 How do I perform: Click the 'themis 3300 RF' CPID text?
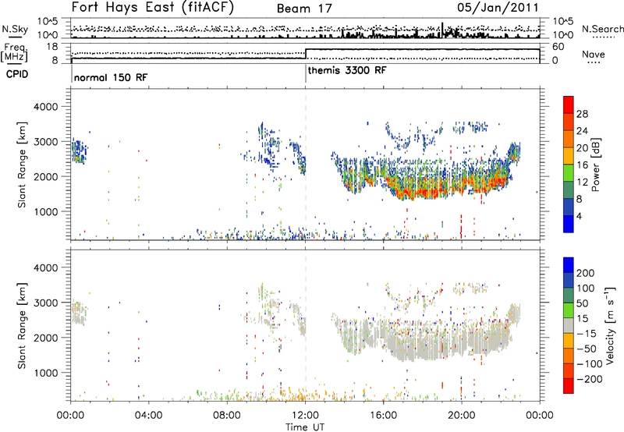[347, 70]
